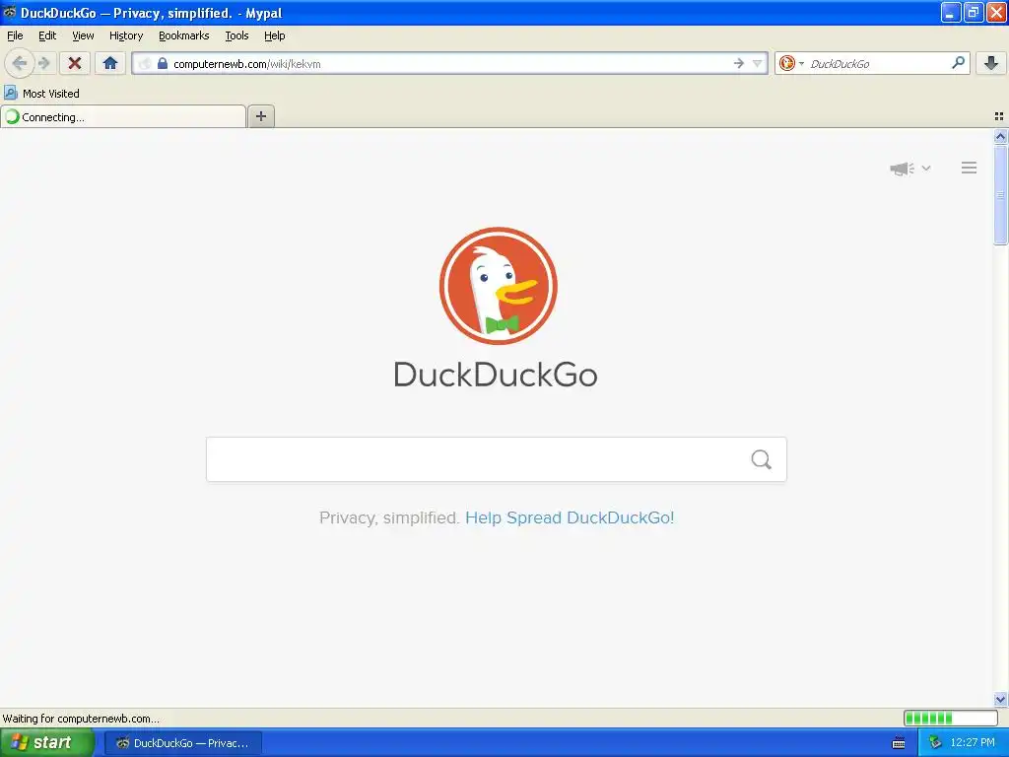This screenshot has height=757, width=1009.
Task: Go back with the Back arrow button
Action: click(20, 63)
